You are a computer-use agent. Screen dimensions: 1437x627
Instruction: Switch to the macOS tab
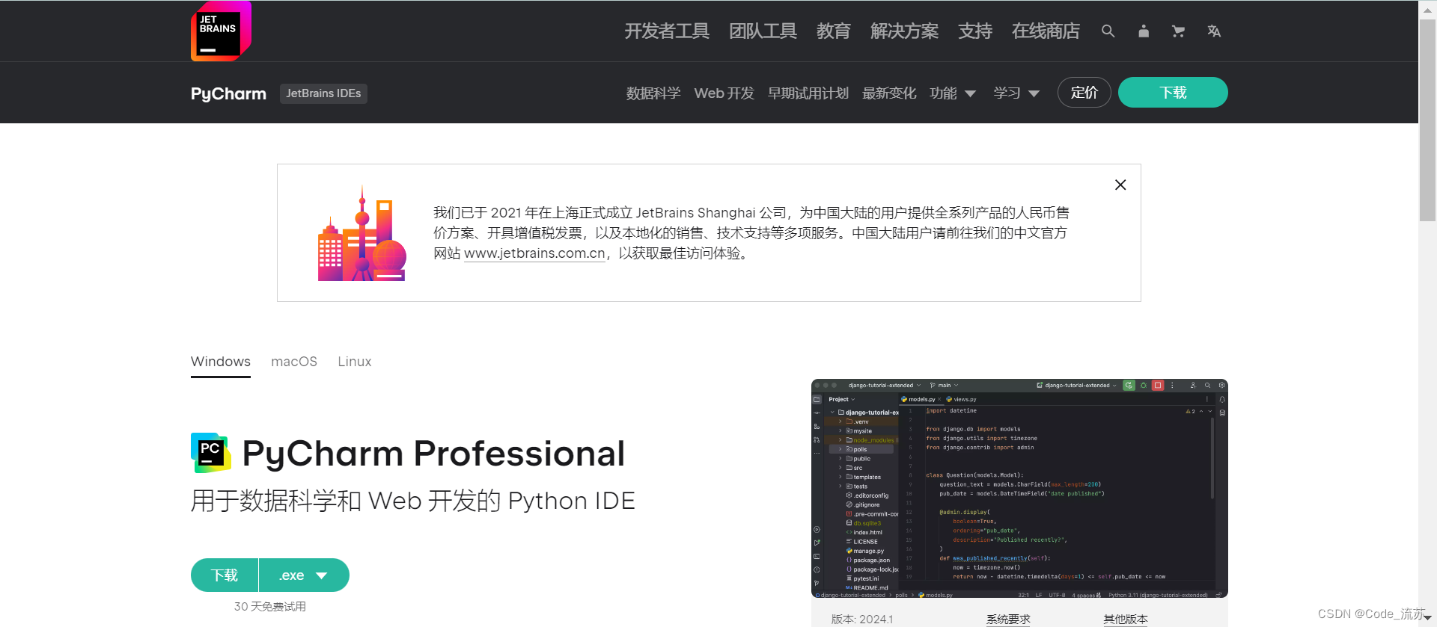tap(294, 362)
